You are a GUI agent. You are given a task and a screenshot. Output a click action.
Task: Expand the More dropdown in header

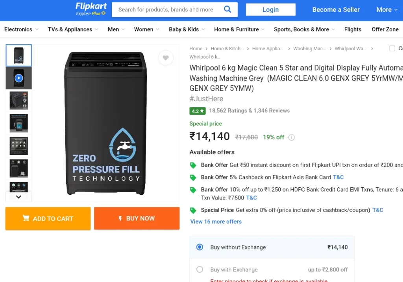click(x=387, y=10)
